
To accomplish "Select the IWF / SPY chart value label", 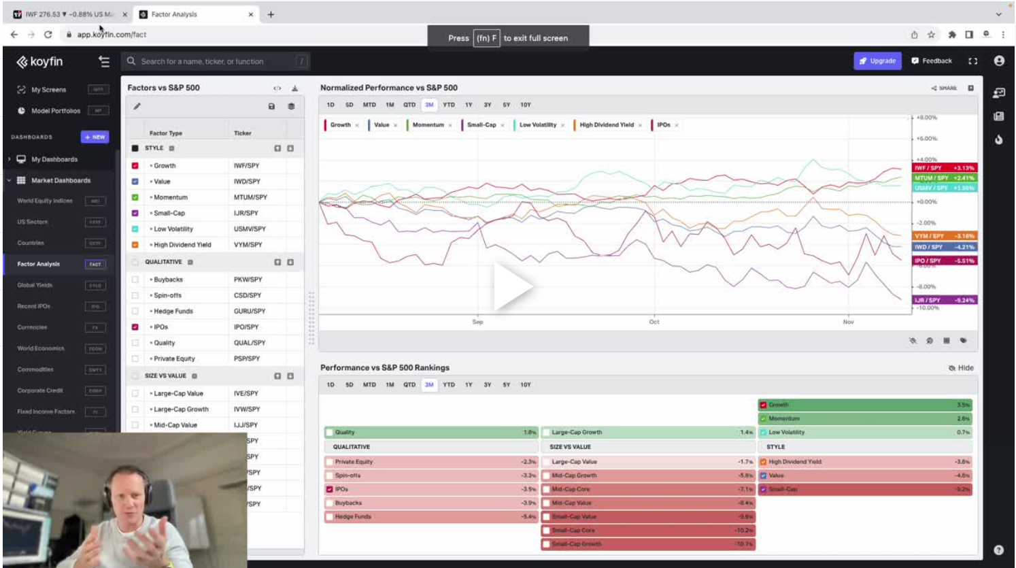I will click(945, 167).
